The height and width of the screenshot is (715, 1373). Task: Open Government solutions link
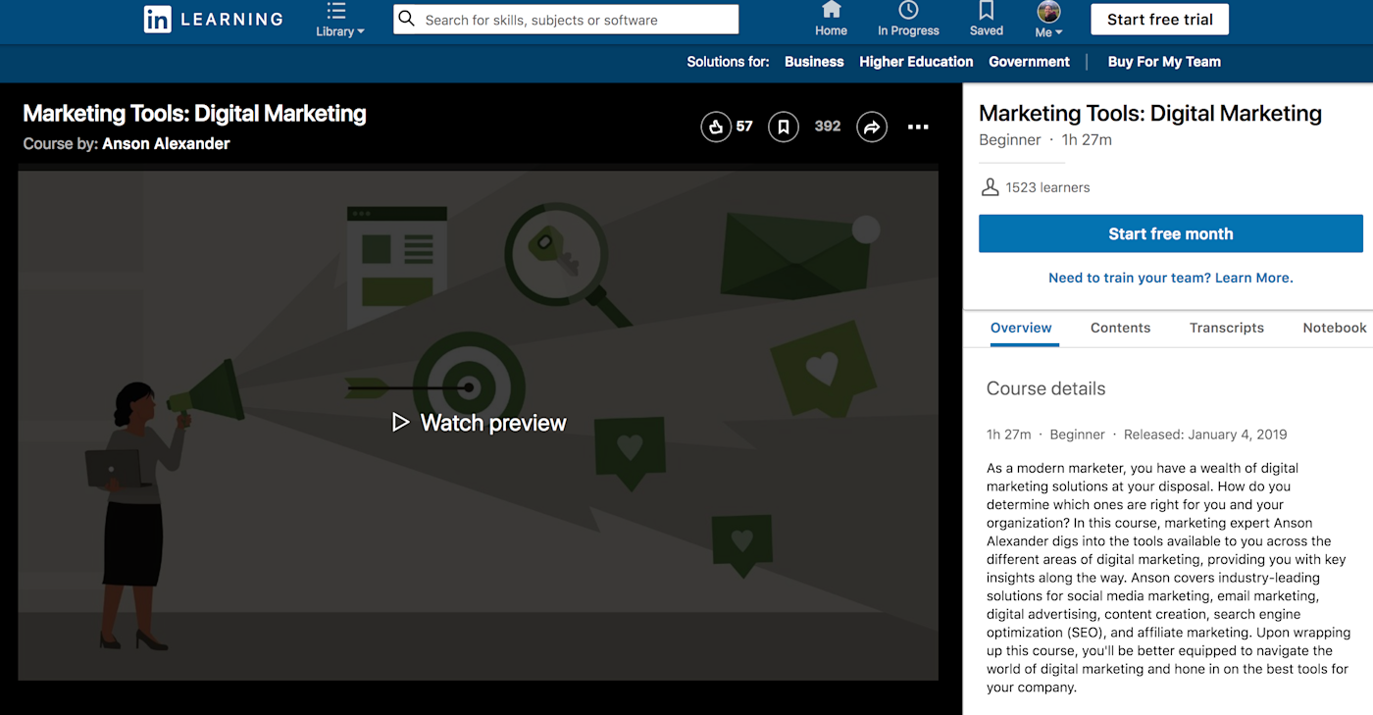[x=1029, y=62]
